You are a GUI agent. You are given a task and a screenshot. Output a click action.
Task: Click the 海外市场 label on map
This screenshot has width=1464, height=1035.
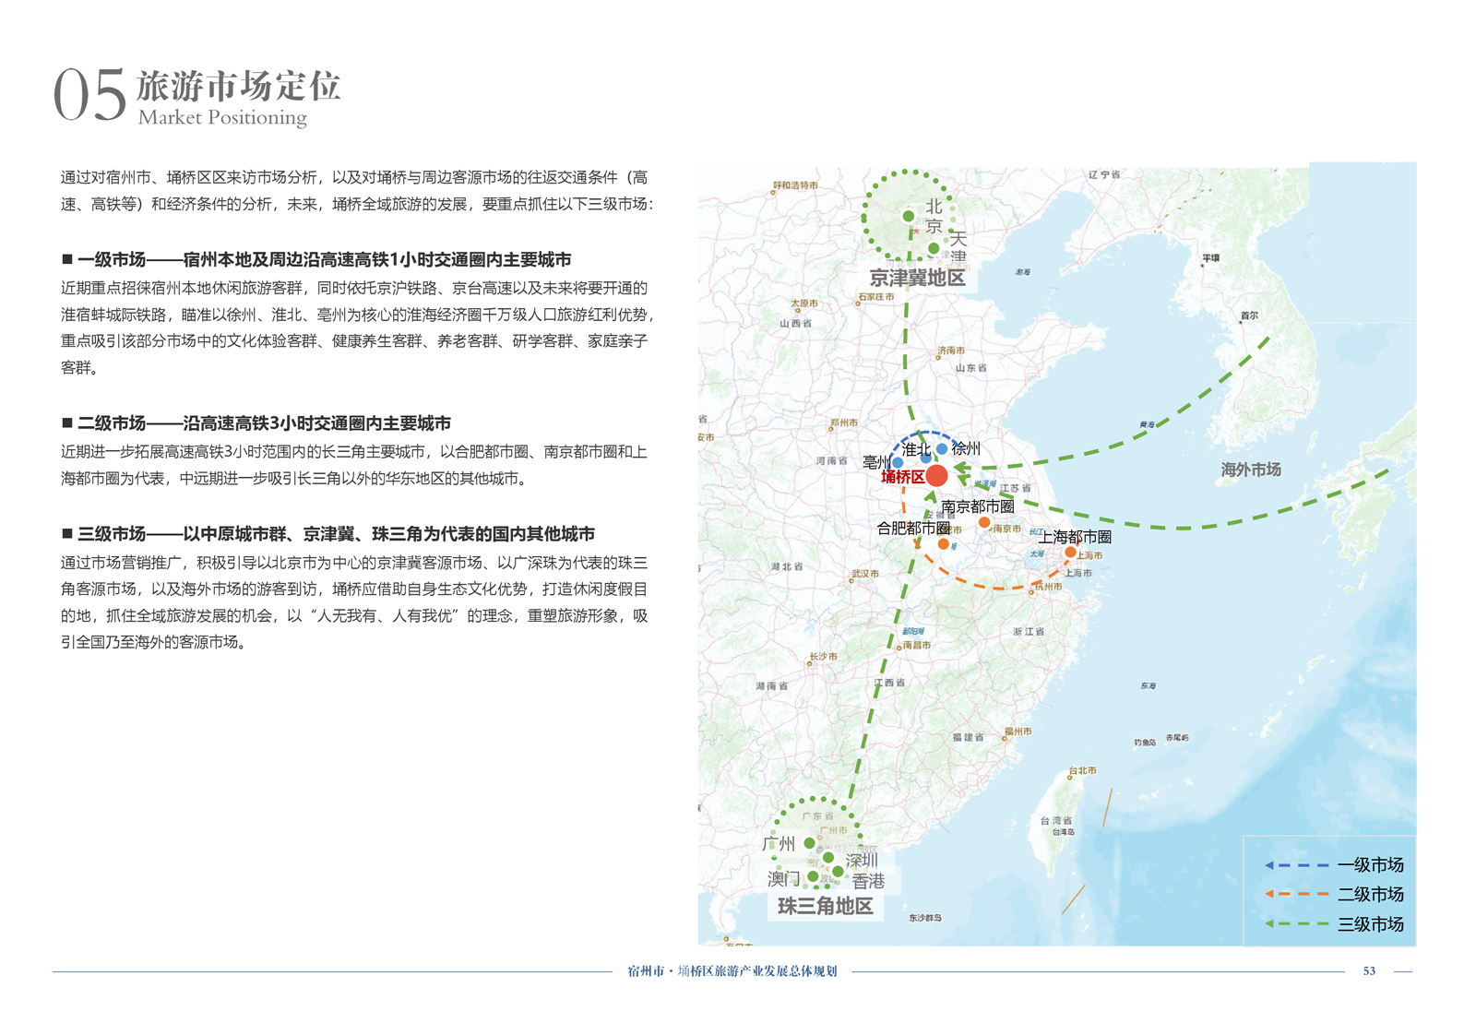tap(1250, 470)
